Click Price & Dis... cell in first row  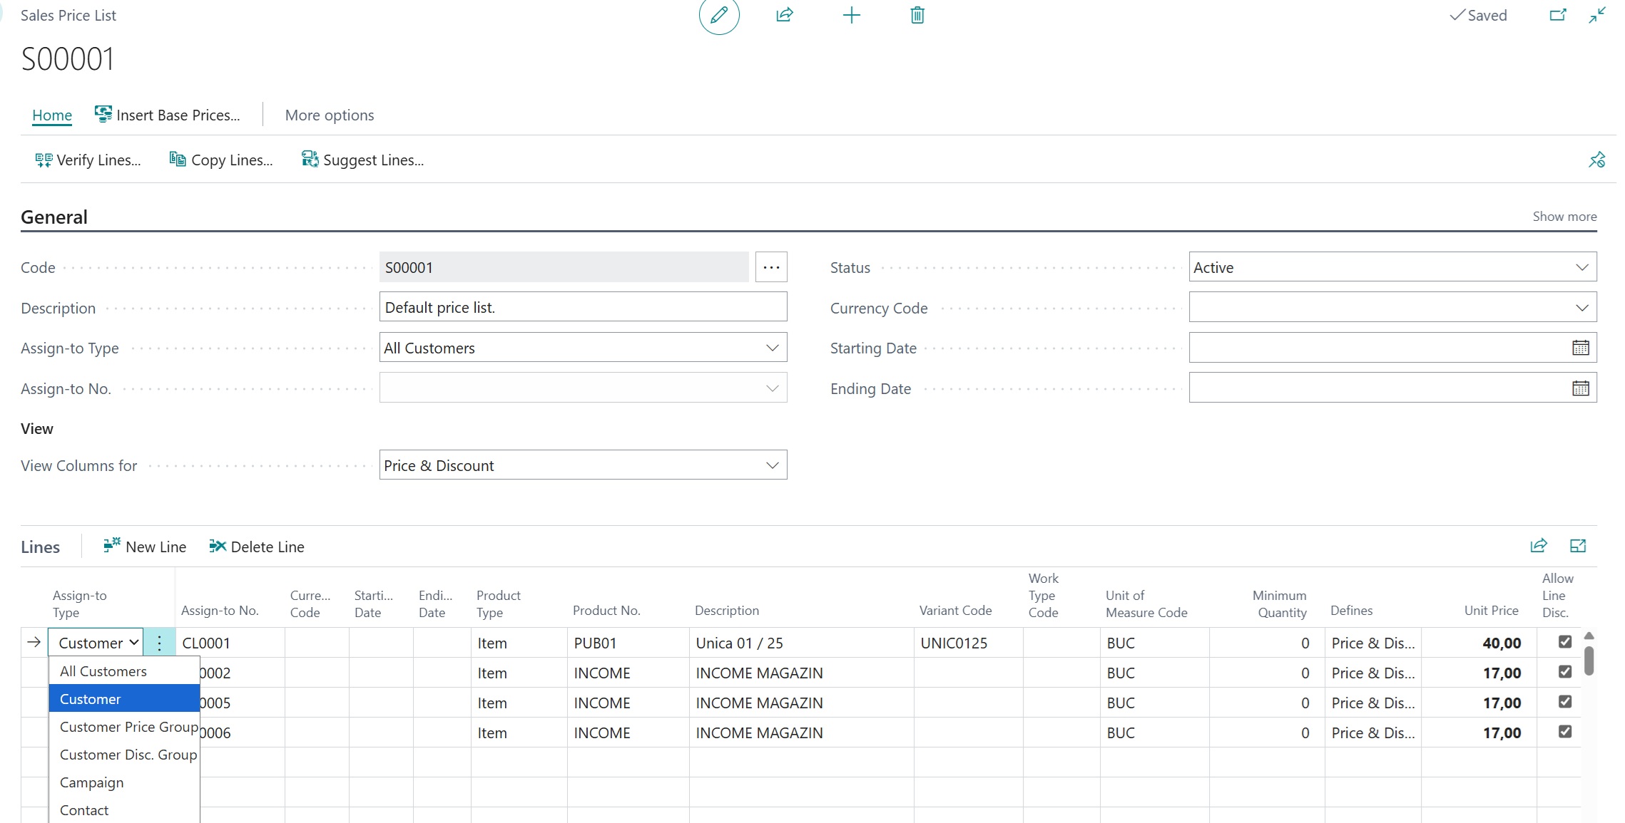(1372, 643)
